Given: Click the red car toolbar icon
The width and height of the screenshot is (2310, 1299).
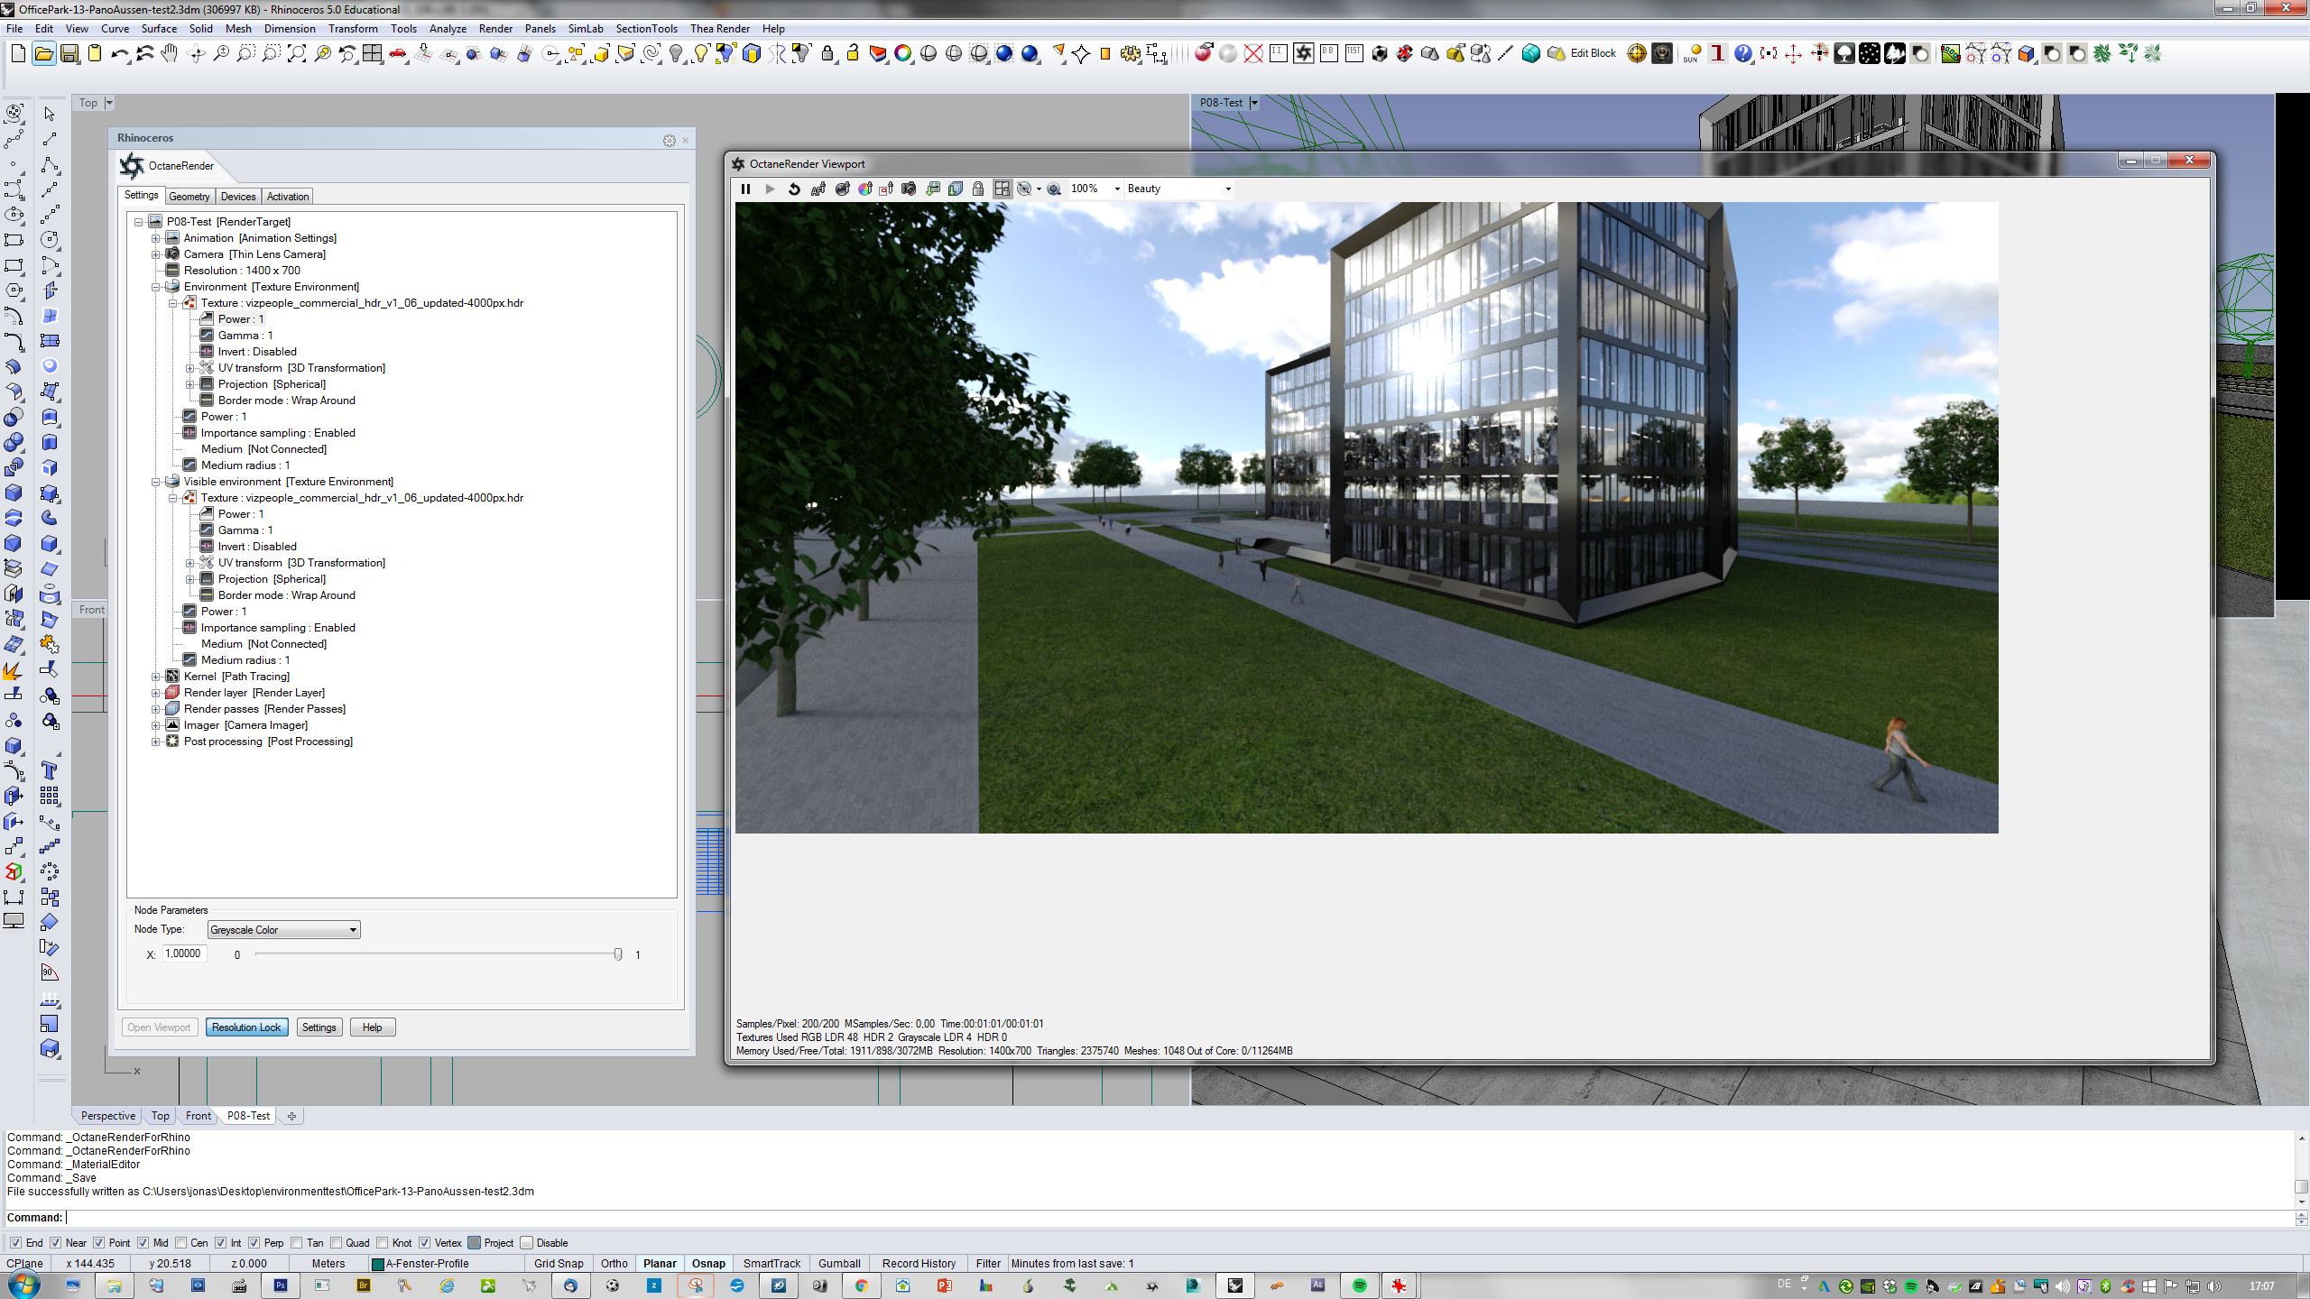Looking at the screenshot, I should pos(398,54).
